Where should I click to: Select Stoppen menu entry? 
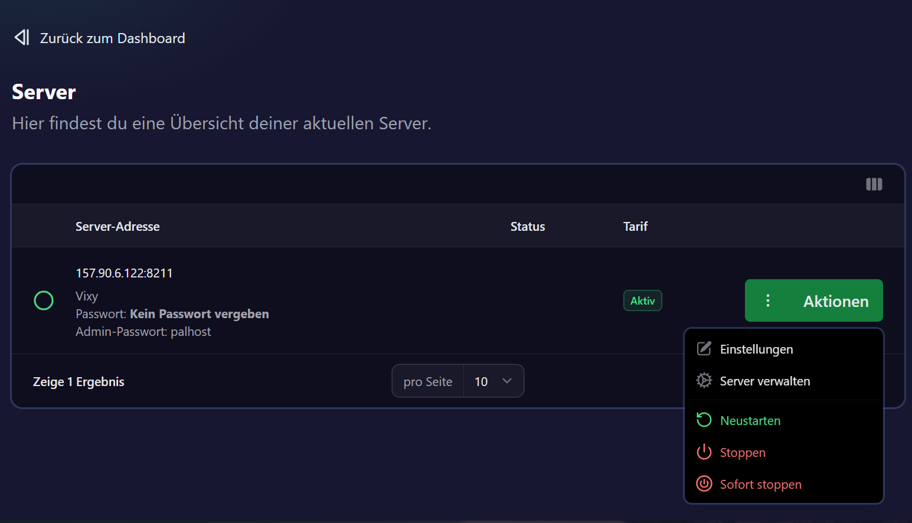point(783,452)
